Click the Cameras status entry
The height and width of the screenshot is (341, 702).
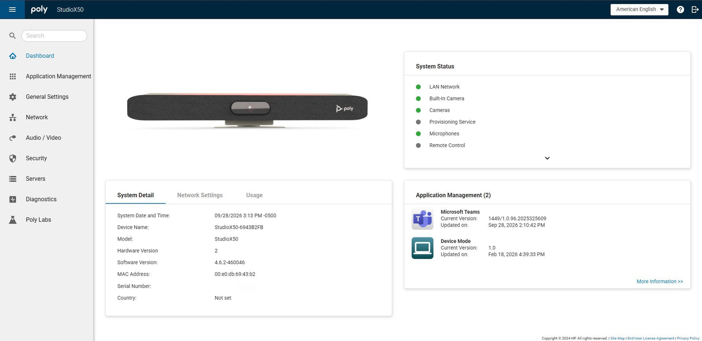tap(439, 110)
